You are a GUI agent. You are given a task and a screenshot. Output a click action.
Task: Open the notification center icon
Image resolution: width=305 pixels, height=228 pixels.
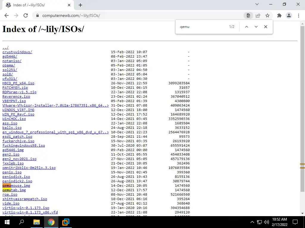[x=295, y=222]
